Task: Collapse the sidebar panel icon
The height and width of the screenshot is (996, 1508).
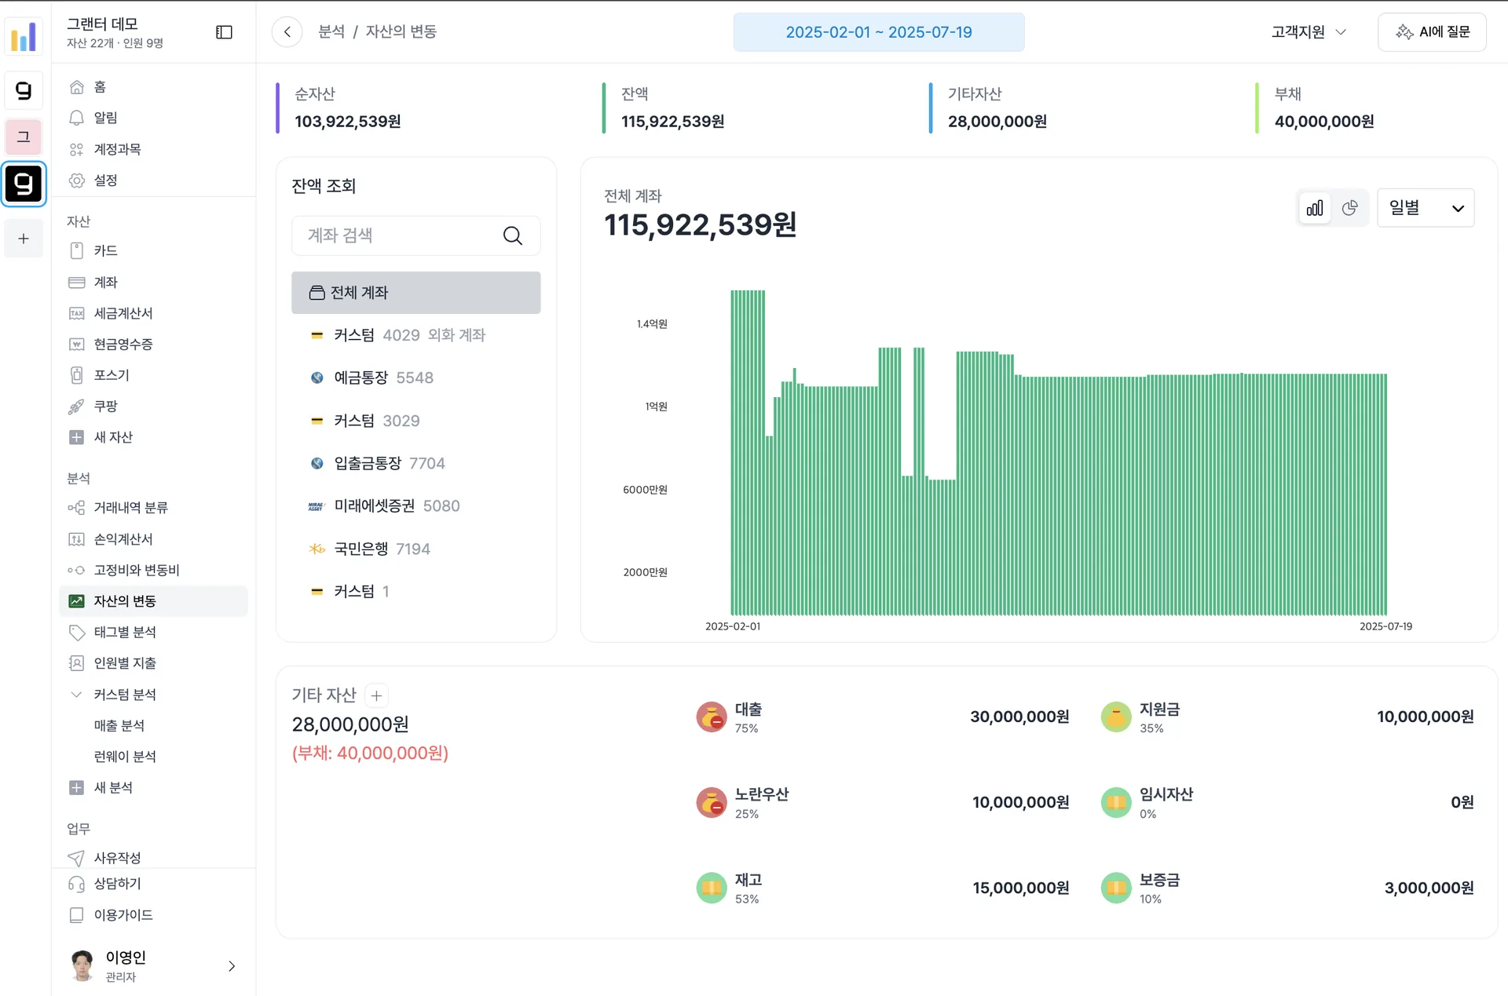Action: (x=224, y=32)
